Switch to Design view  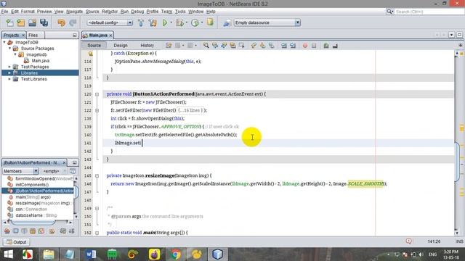121,45
